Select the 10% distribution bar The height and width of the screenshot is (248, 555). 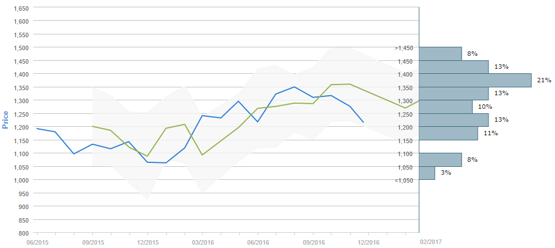coord(446,107)
